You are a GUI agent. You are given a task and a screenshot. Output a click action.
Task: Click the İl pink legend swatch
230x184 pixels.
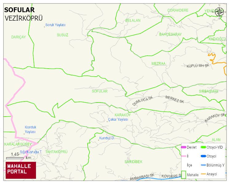pyautogui.click(x=184, y=156)
